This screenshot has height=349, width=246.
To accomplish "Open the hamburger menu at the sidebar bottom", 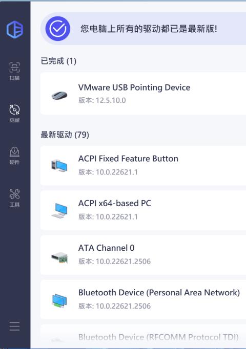I will click(15, 326).
